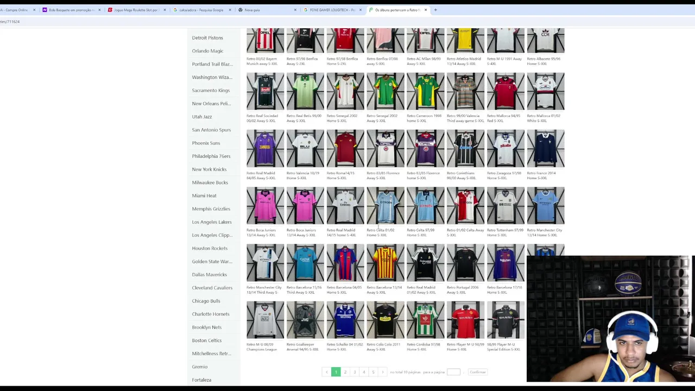Image resolution: width=695 pixels, height=391 pixels.
Task: Select Miami Heat in the sidebar
Action: pos(204,195)
